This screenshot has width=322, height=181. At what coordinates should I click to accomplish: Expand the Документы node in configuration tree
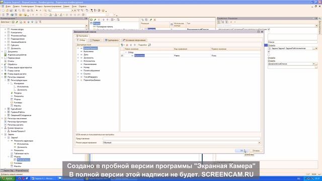click(x=2, y=51)
